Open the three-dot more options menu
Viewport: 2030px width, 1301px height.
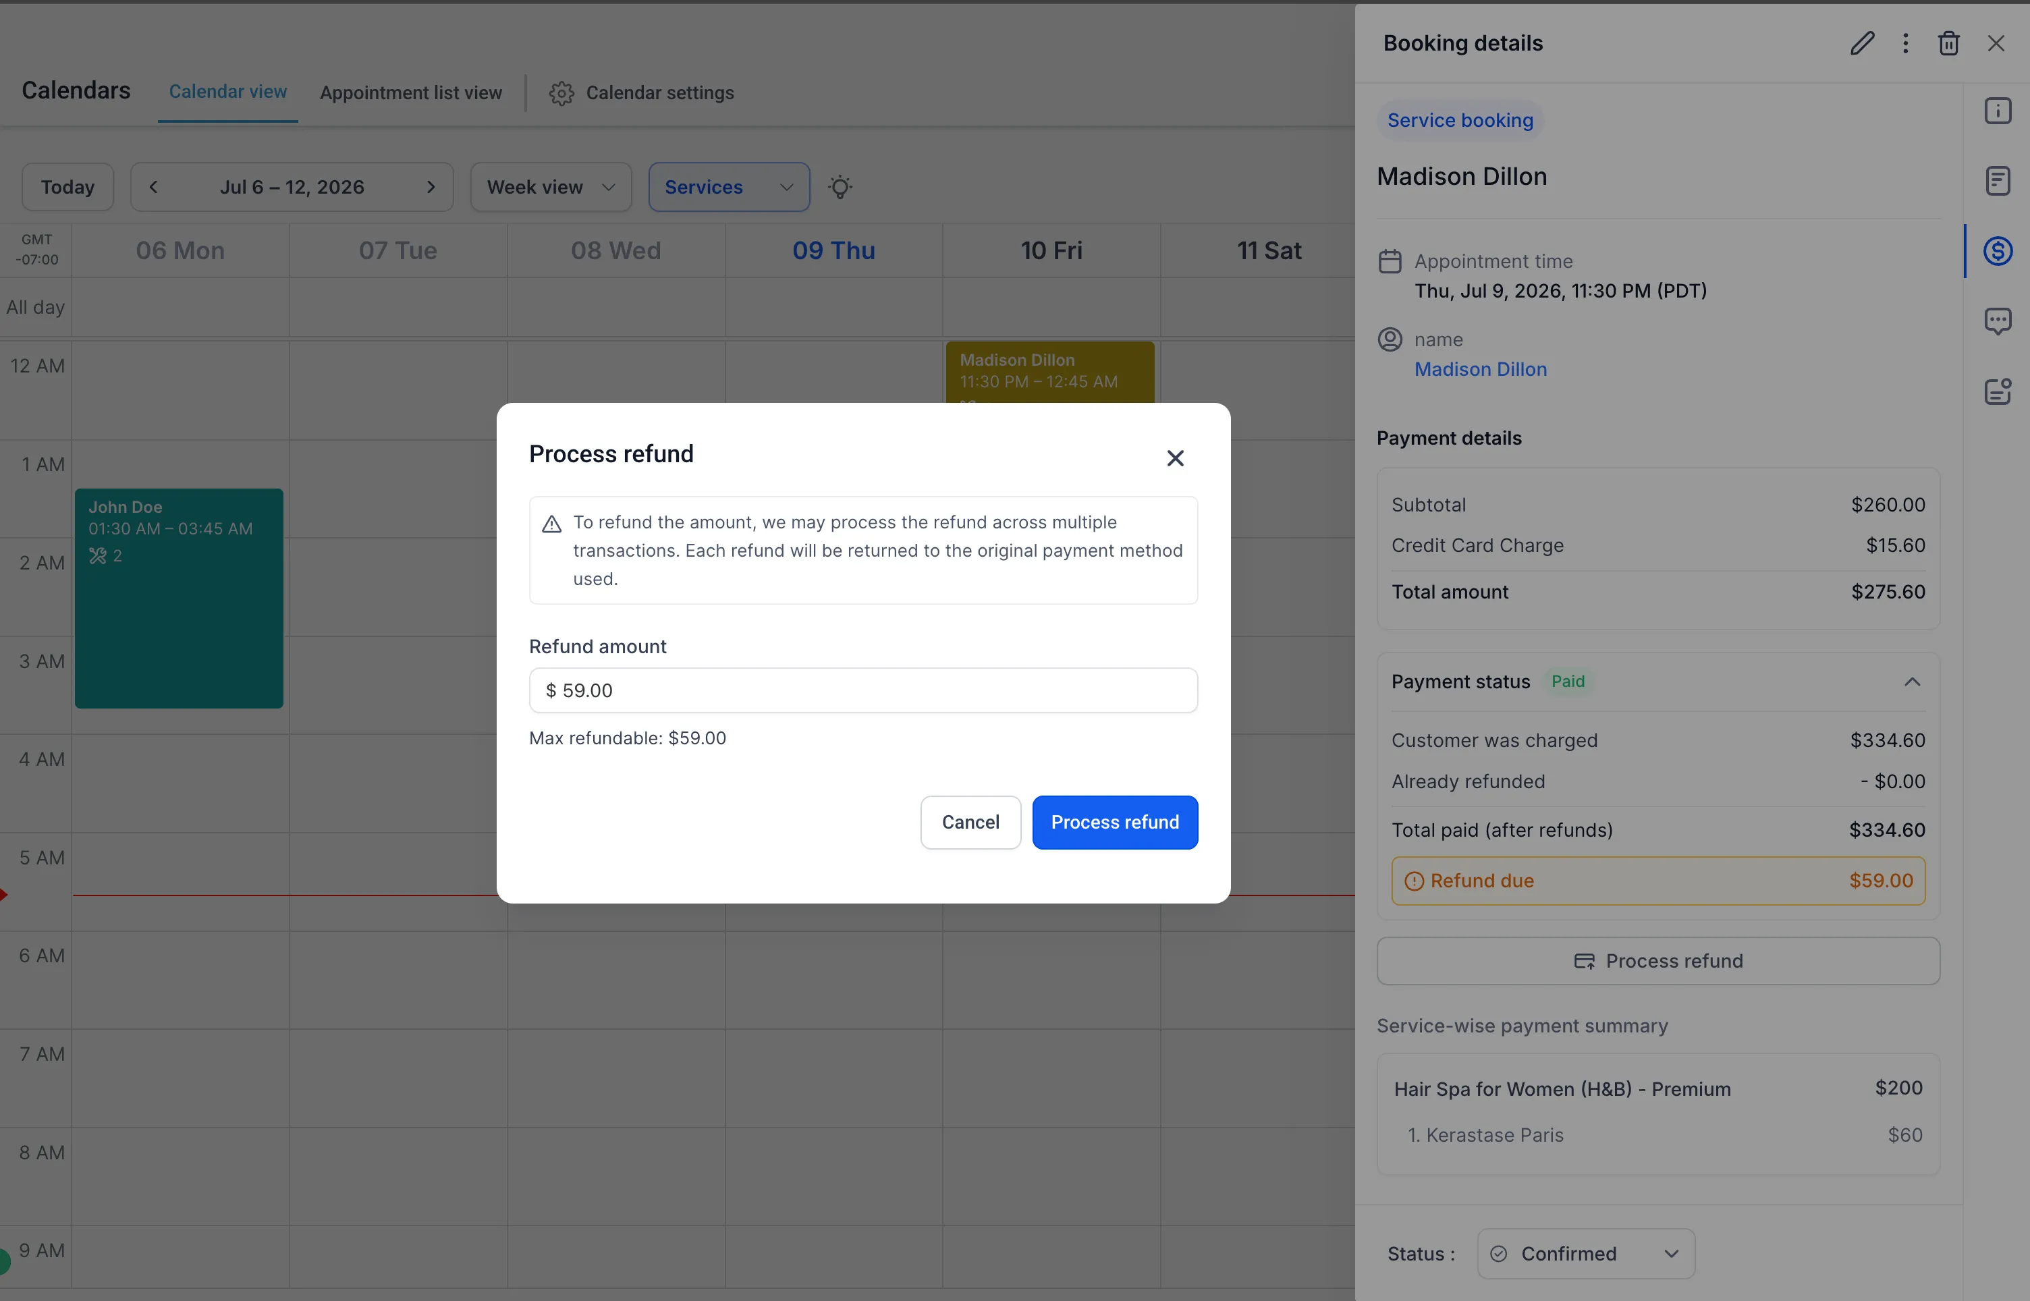[x=1905, y=43]
